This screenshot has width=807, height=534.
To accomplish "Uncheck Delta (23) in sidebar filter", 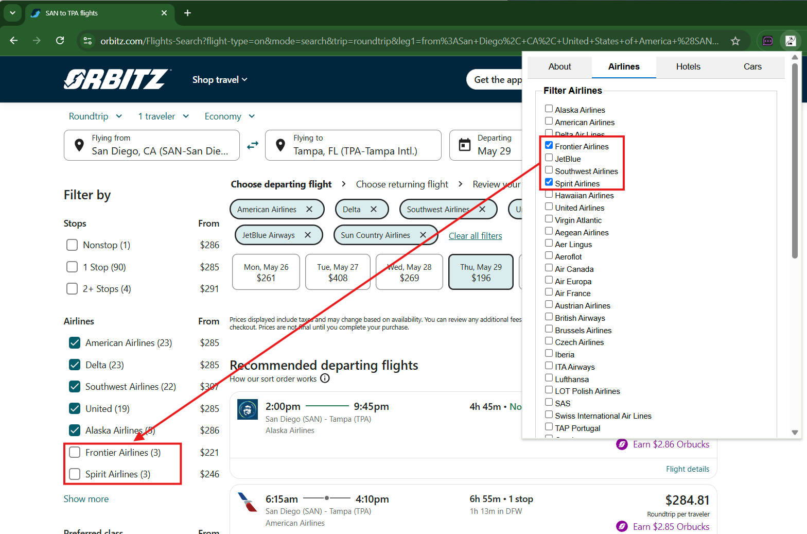I will tap(75, 365).
